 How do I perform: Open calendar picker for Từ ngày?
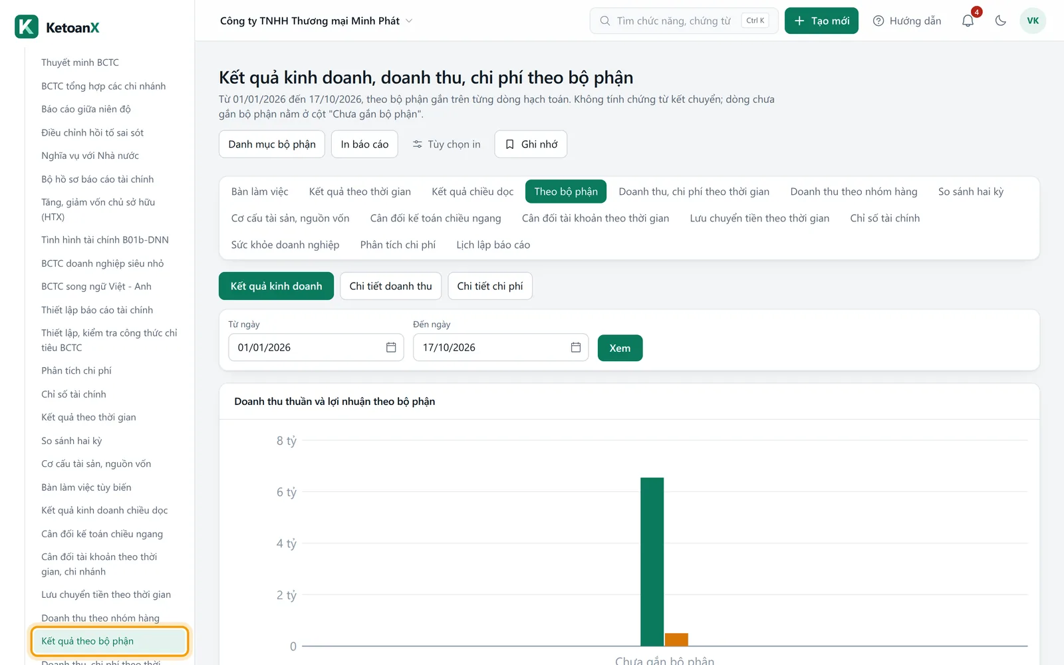pos(391,347)
